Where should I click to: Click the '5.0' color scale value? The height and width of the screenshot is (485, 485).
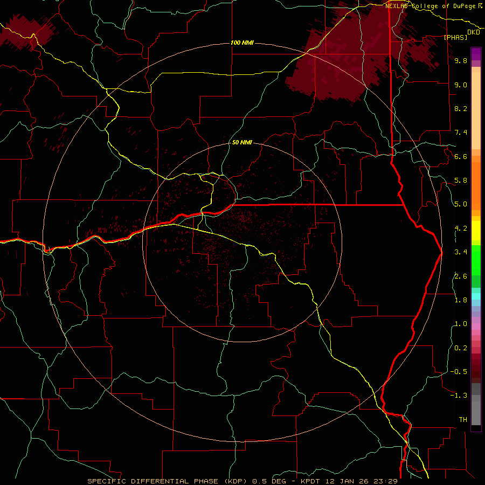pos(461,204)
